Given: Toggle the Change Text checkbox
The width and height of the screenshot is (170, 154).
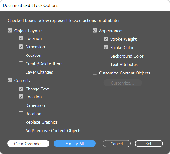Looking at the screenshot, I should point(21,89).
